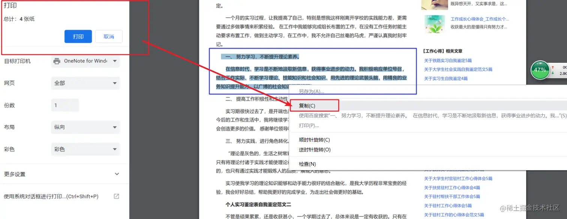Screen dimensions: 567x219
Task: Open link 关于驻村工作心得体会5篇
Action: coord(448,205)
